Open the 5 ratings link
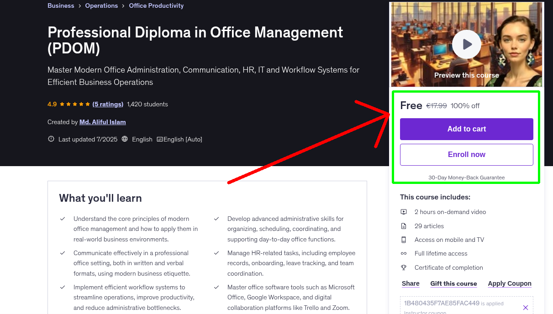This screenshot has width=553, height=314. [108, 104]
